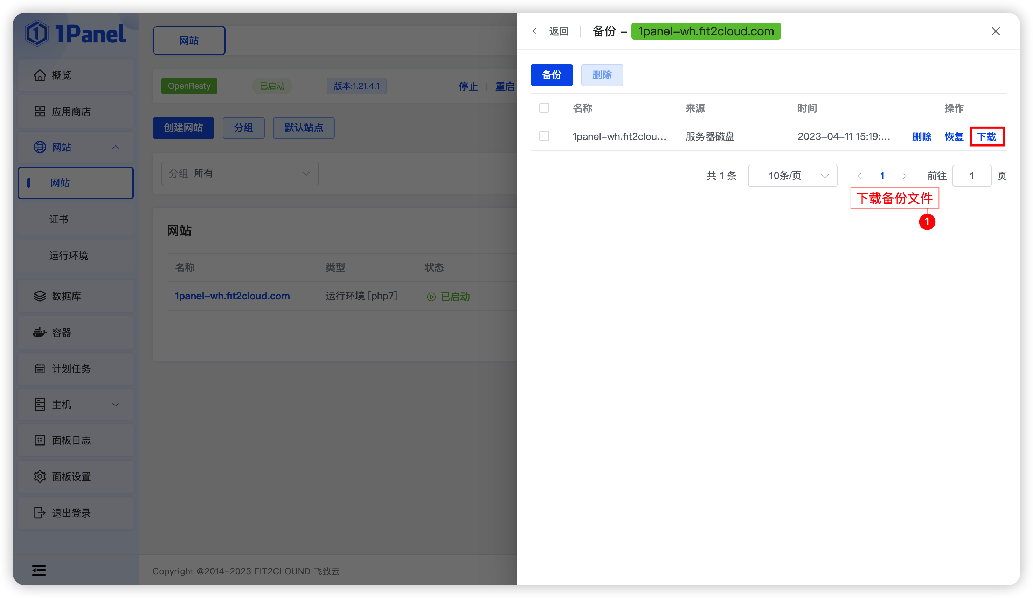Expand the 主机 sidebar section
1033x598 pixels.
[75, 404]
